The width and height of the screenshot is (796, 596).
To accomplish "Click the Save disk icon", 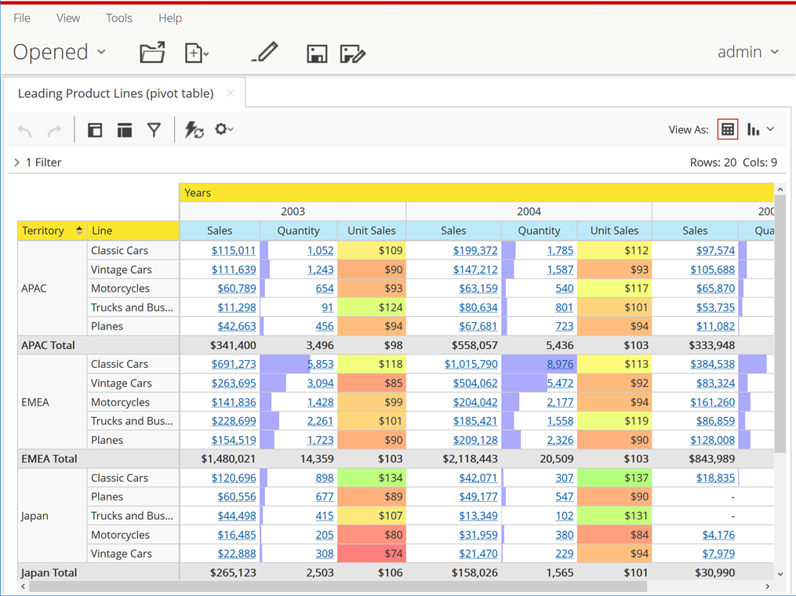I will tap(317, 53).
